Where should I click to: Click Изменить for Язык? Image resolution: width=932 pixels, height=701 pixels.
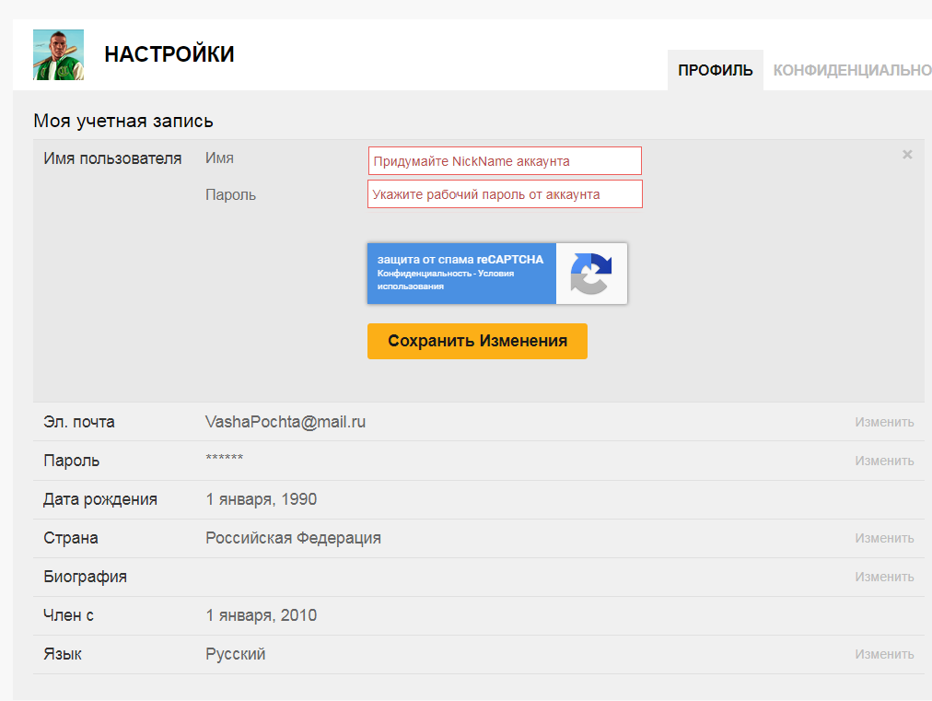[884, 654]
